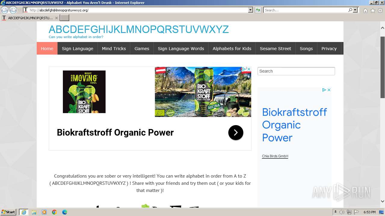Screen dimensions: 385x216
Task: Click the Action Center flag tray icon
Action: (356, 212)
